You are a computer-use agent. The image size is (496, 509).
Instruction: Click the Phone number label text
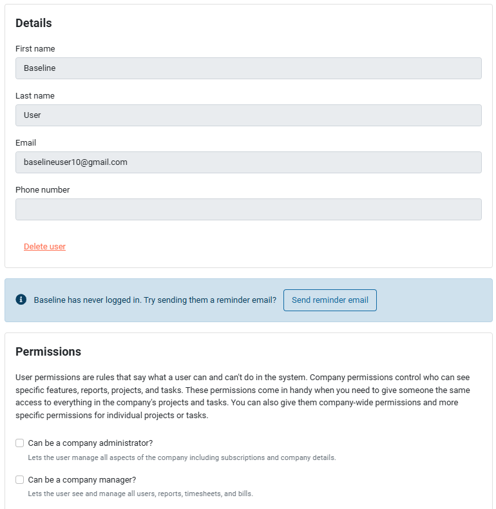pos(43,190)
